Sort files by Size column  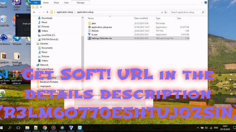(x=179, y=18)
